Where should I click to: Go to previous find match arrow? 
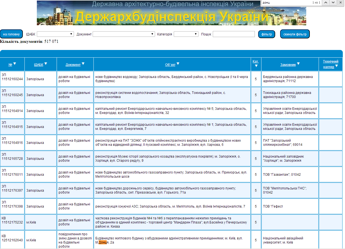click(325, 2)
